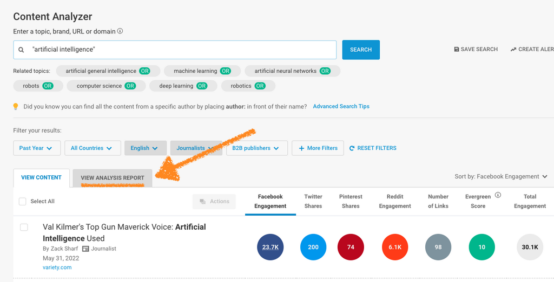Toggle OR on the machine learning topic

pyautogui.click(x=225, y=71)
